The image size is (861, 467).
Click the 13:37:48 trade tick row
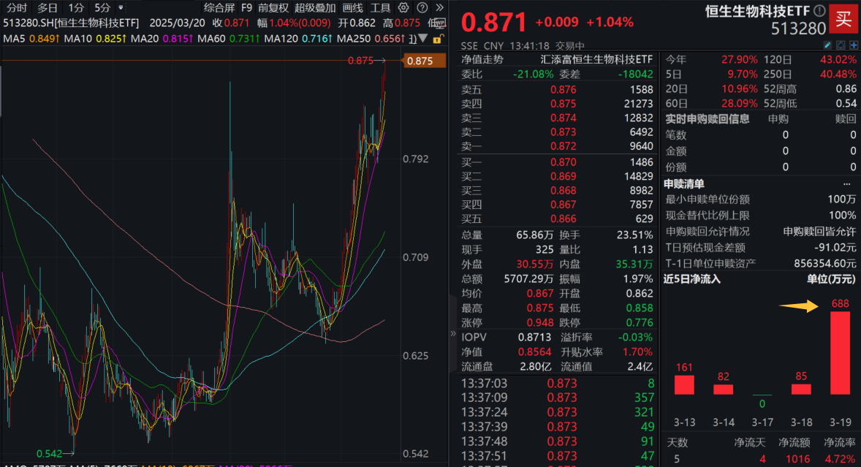coord(557,441)
